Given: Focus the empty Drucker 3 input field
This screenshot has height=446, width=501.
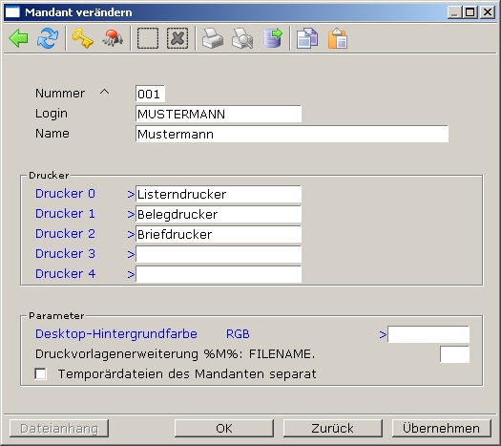Looking at the screenshot, I should (x=219, y=254).
